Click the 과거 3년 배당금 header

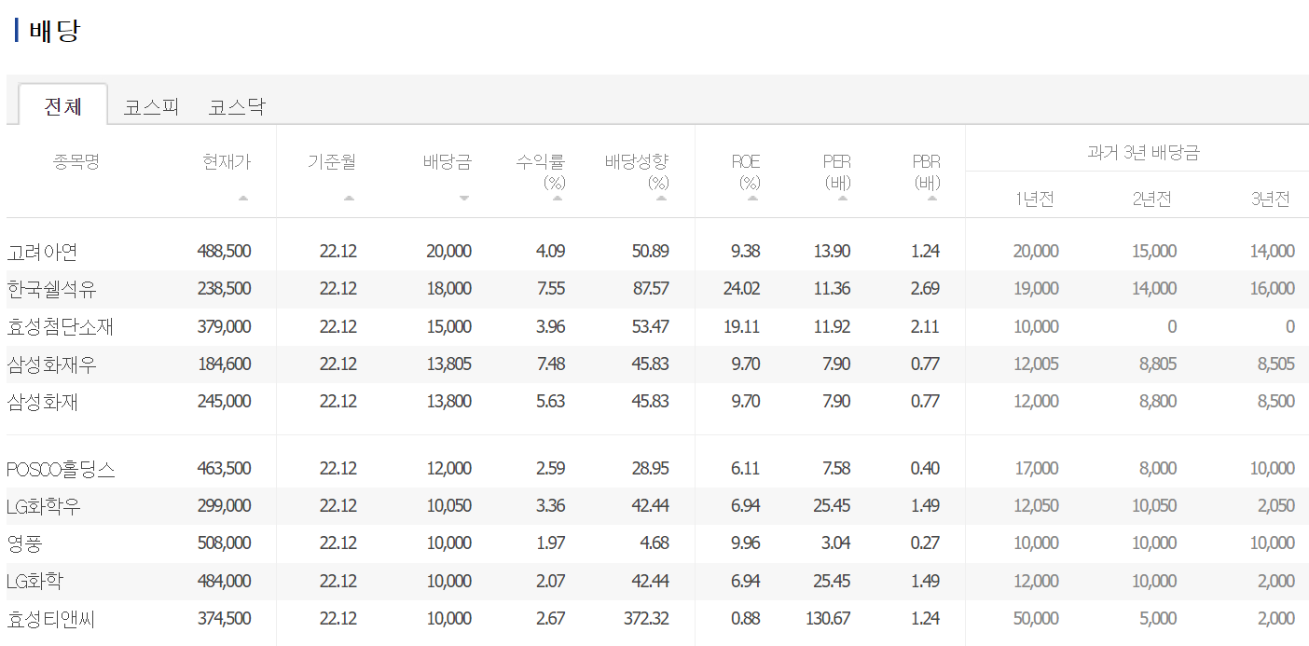pos(1143,153)
